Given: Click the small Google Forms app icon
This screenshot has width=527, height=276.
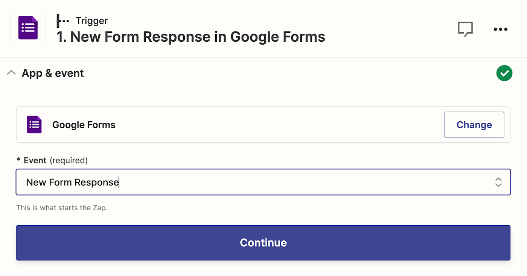Looking at the screenshot, I should [x=34, y=125].
